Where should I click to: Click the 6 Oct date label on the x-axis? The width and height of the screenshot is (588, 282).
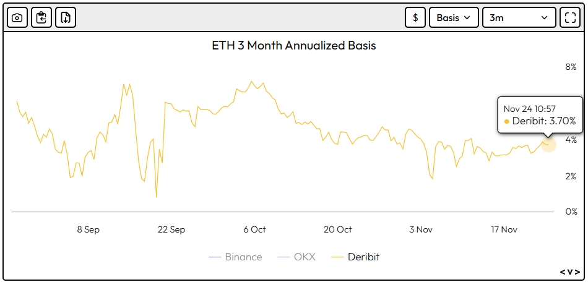click(x=254, y=229)
